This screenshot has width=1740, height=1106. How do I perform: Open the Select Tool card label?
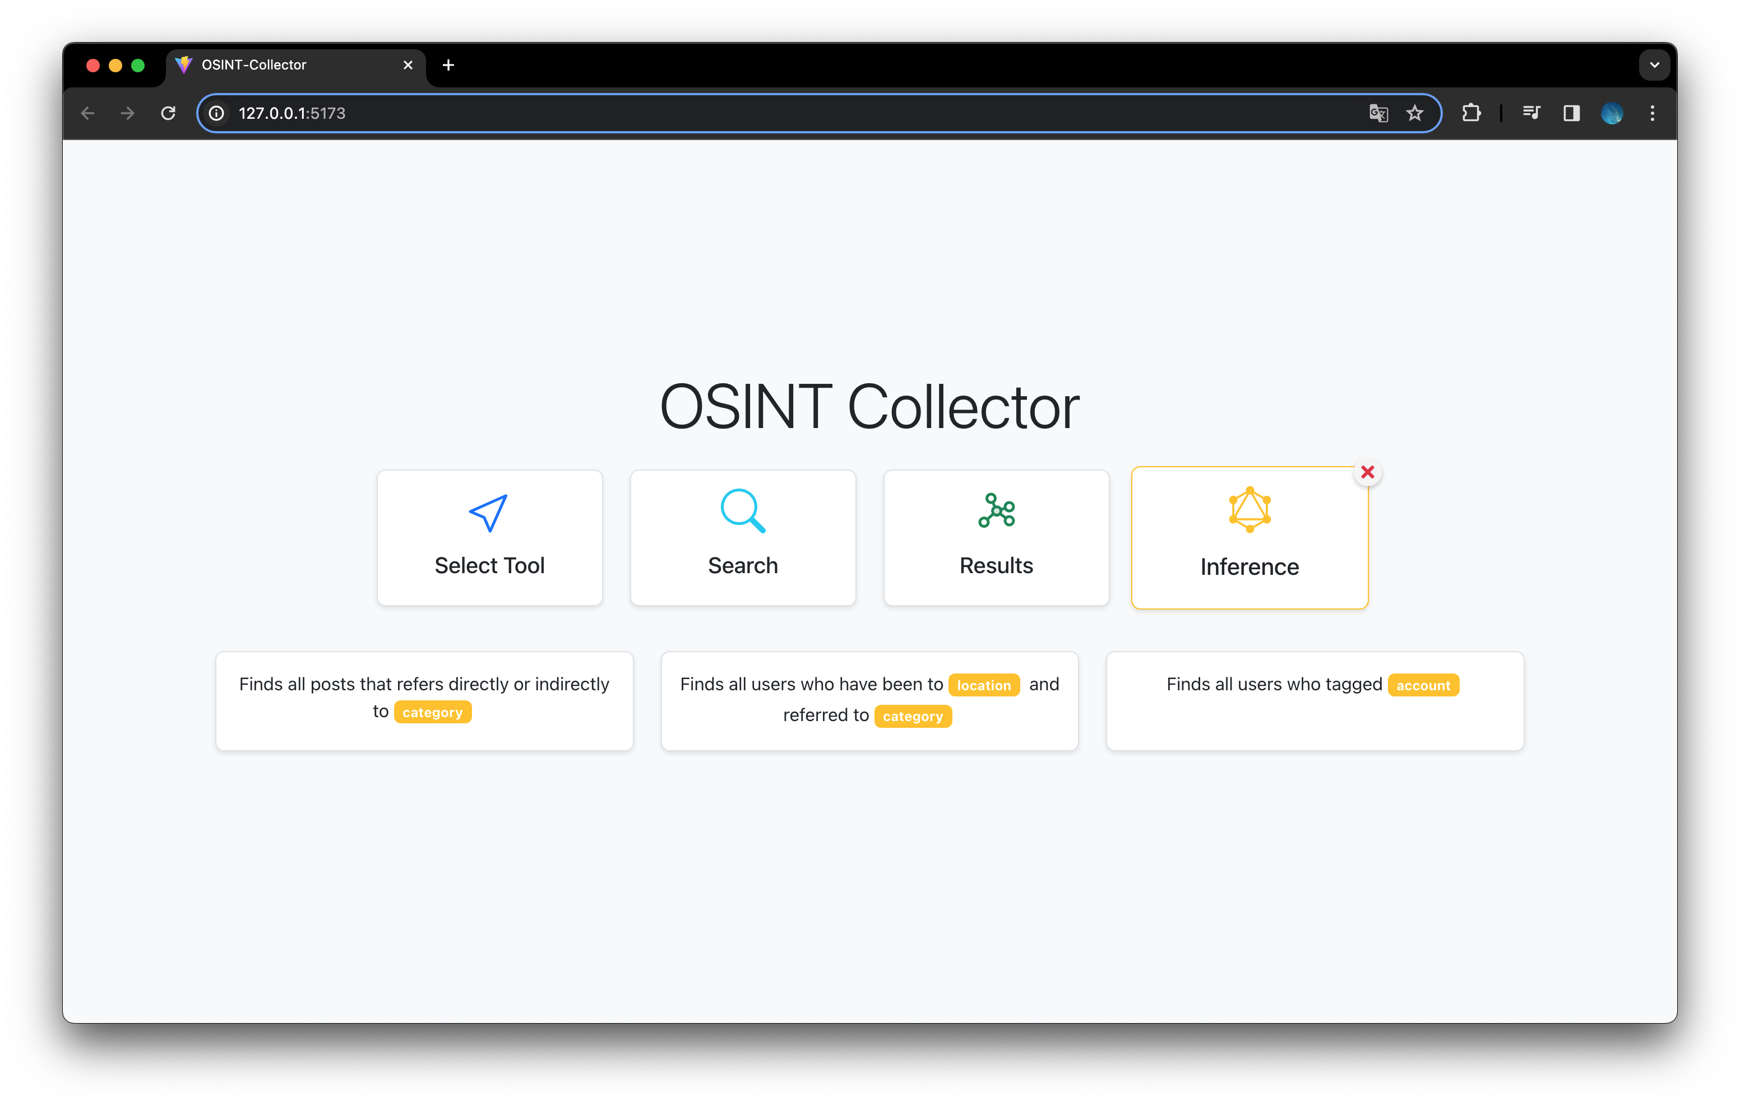[489, 566]
